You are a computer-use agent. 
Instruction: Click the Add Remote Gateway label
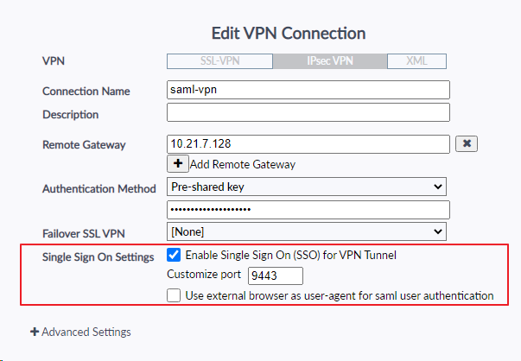pos(243,164)
